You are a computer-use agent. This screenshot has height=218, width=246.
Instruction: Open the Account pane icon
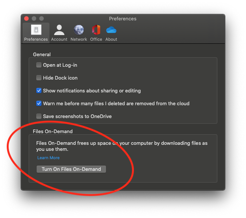pyautogui.click(x=59, y=30)
